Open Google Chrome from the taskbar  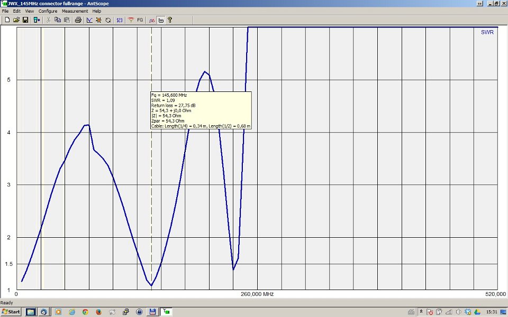point(85,312)
